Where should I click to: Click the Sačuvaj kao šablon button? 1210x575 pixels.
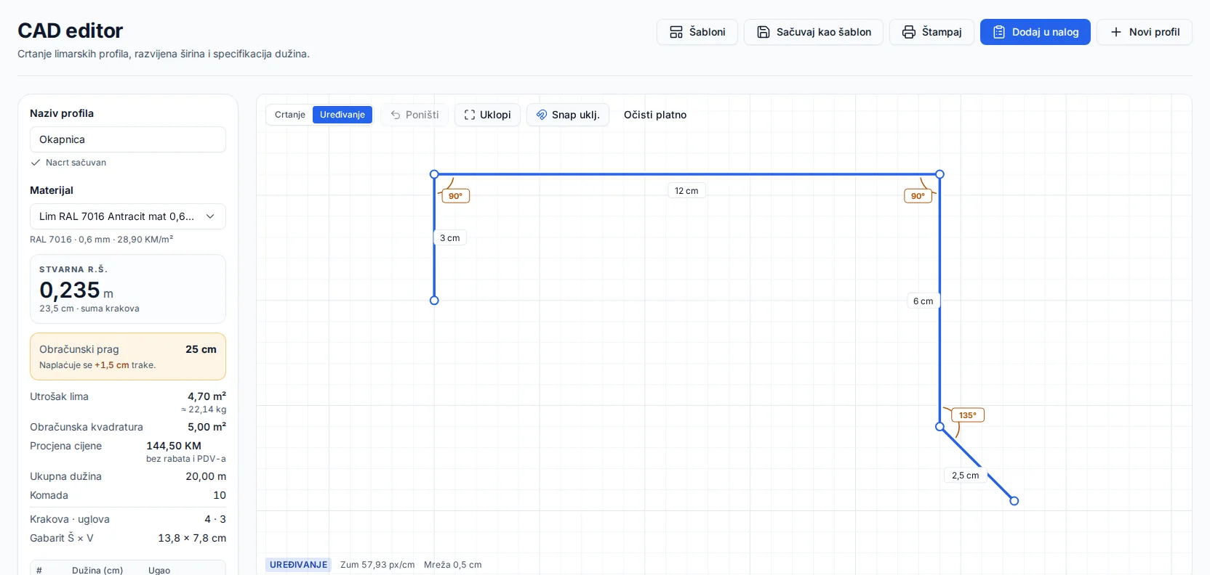814,32
